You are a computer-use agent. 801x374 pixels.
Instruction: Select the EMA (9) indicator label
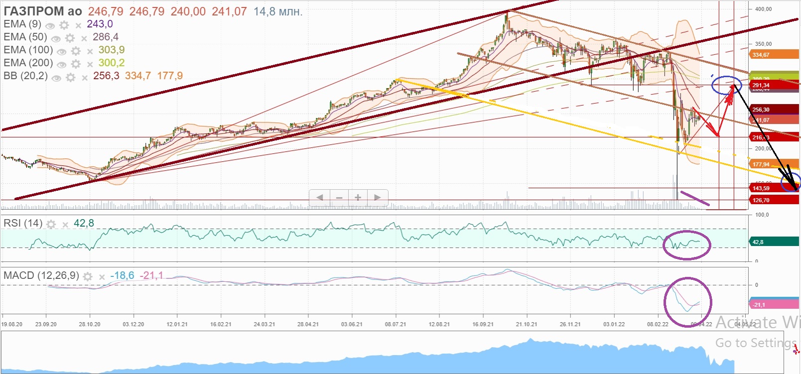[x=22, y=24]
